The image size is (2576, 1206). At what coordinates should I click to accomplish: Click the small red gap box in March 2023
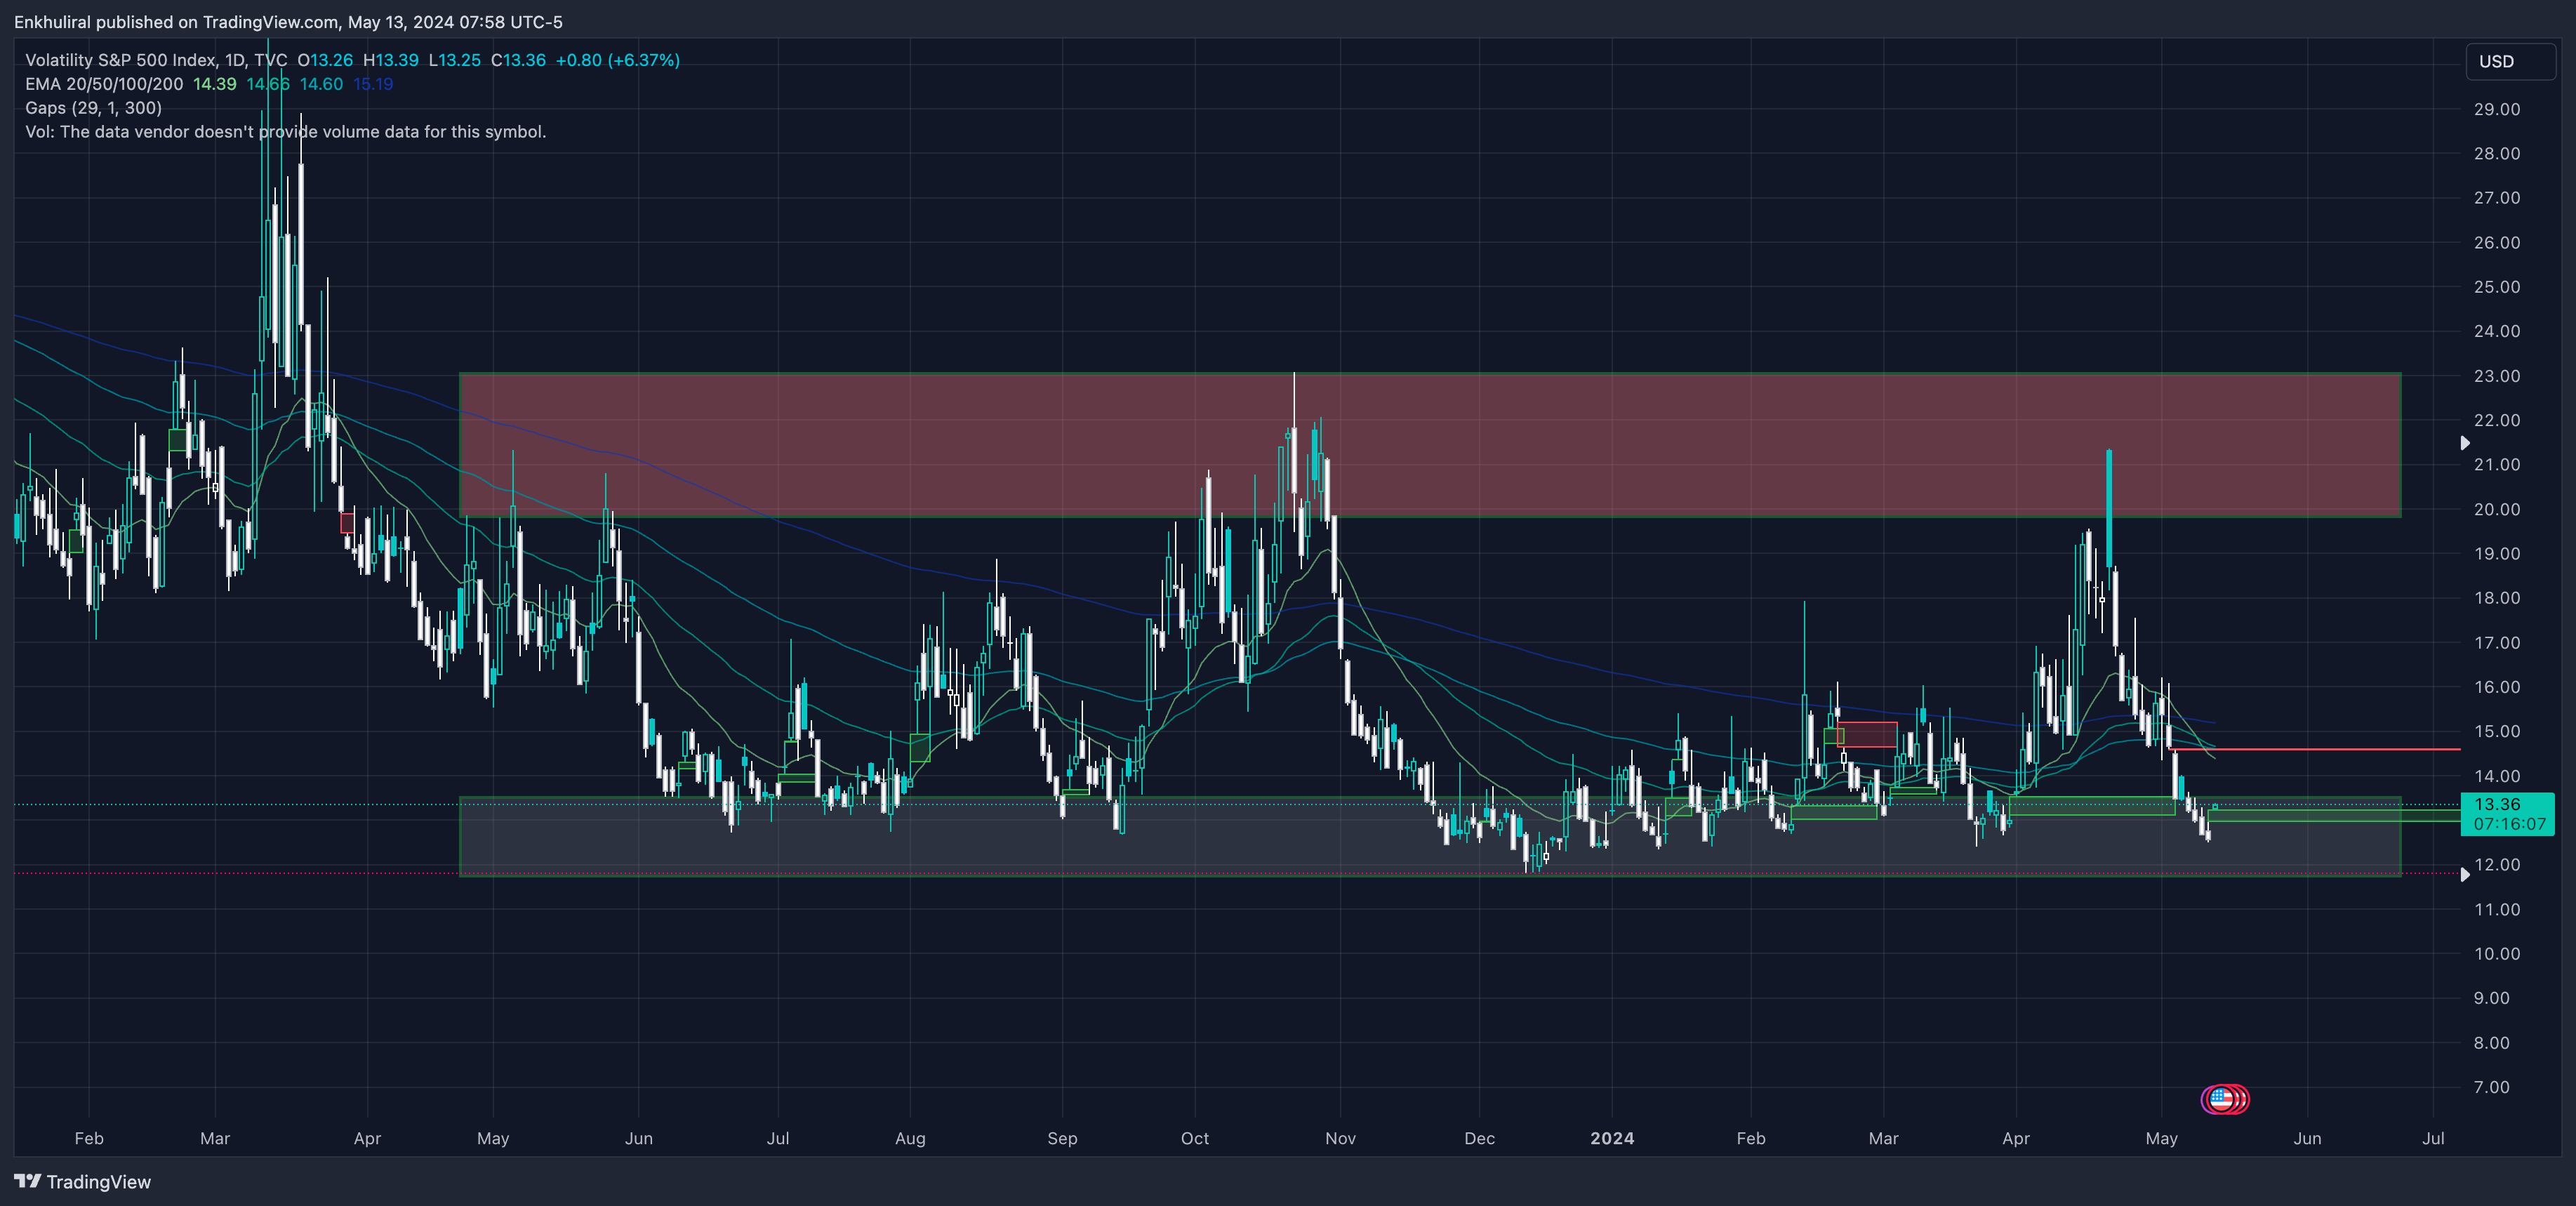(x=347, y=522)
